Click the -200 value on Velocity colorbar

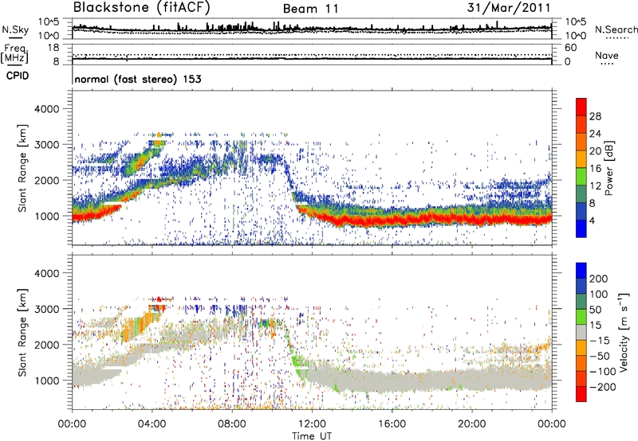pyautogui.click(x=602, y=387)
